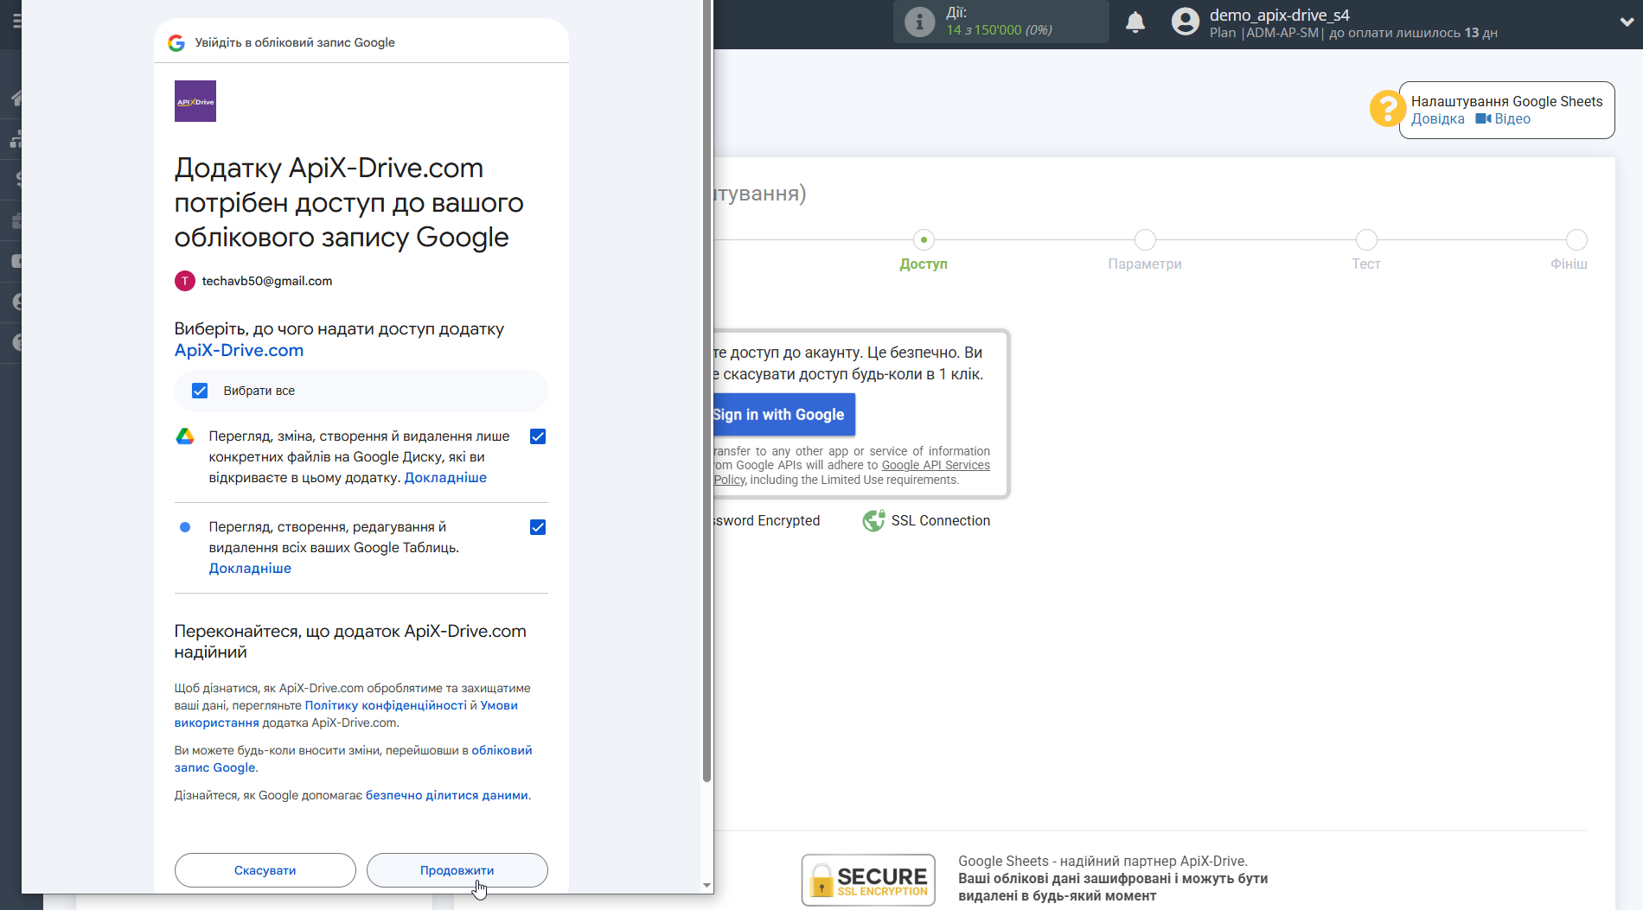The width and height of the screenshot is (1643, 910).
Task: Click the ApiX-Drive app logo thumbnail
Action: pyautogui.click(x=195, y=101)
